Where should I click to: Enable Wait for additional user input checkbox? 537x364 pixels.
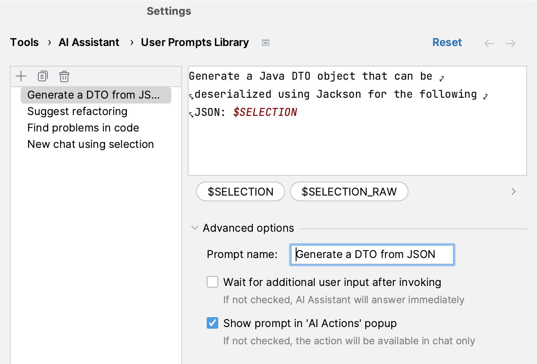coord(212,282)
